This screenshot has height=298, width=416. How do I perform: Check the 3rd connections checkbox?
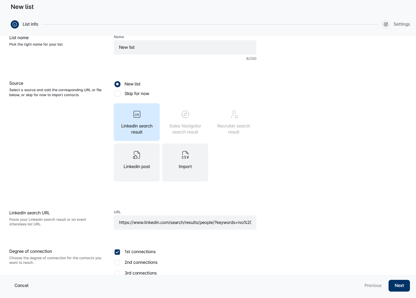[x=117, y=273]
